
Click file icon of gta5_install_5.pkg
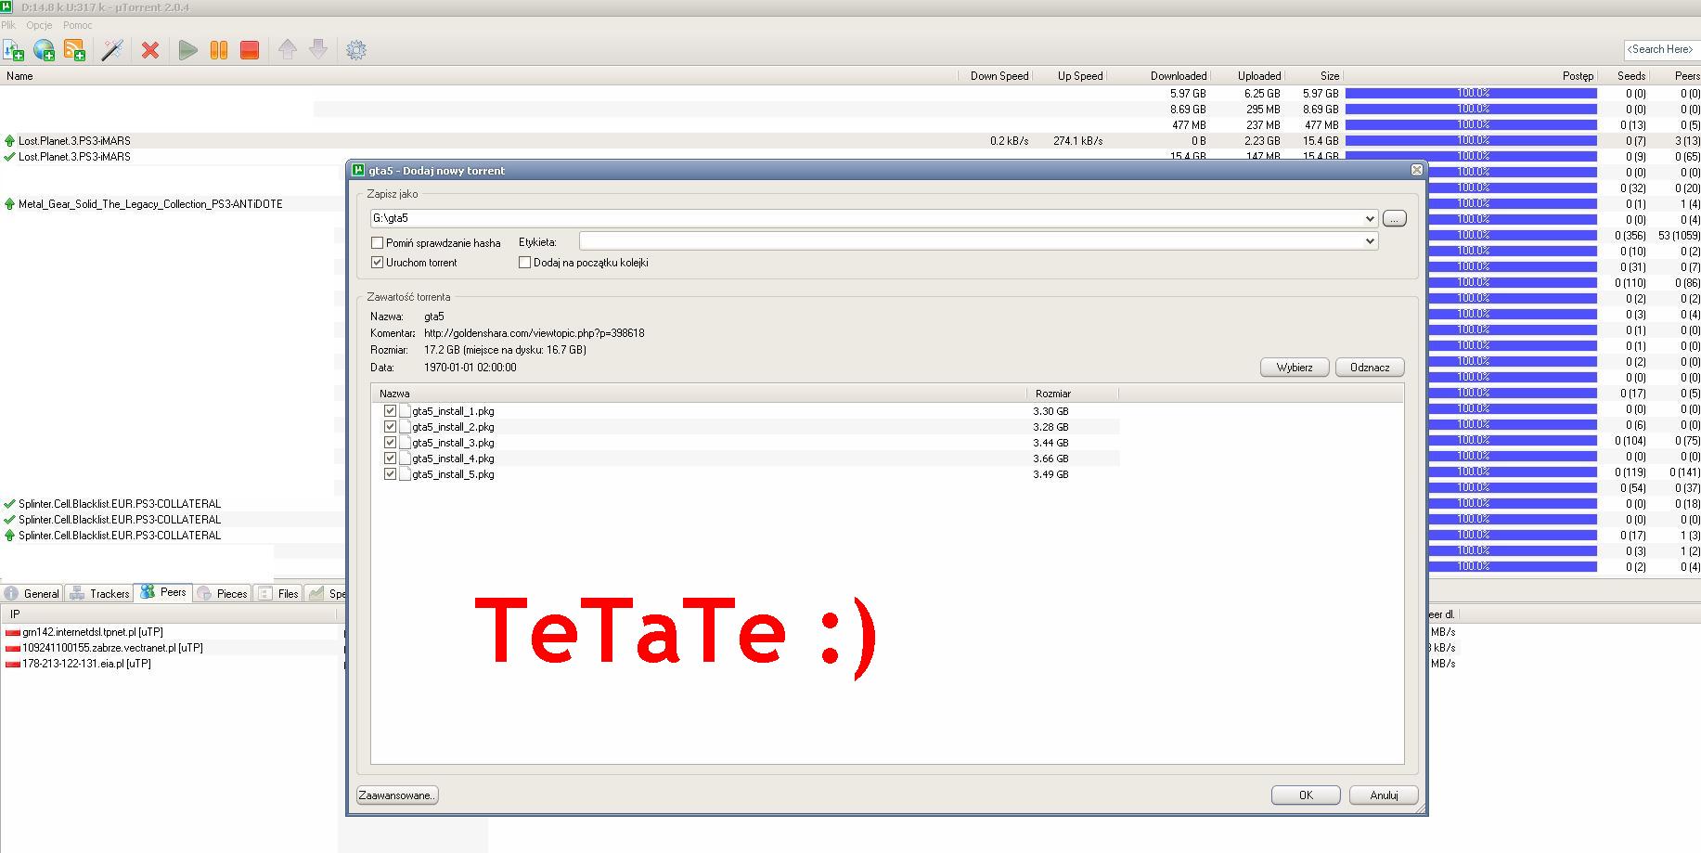406,474
